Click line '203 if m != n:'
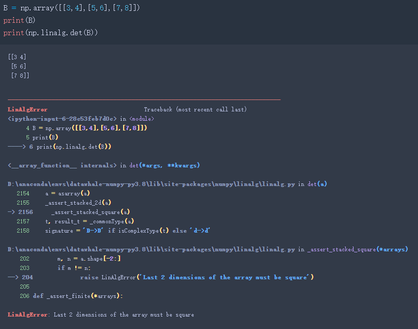418x329 pixels. (56, 268)
